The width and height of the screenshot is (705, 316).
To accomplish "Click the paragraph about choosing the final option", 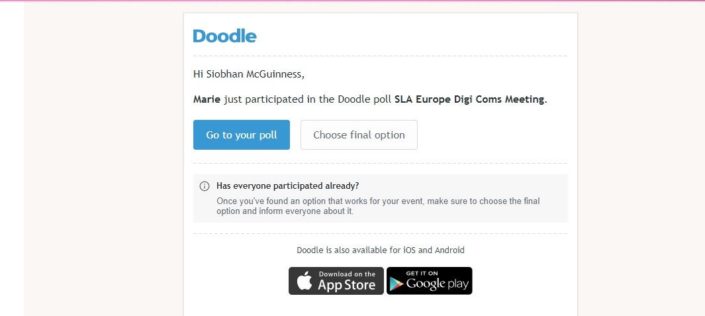I will (x=382, y=206).
